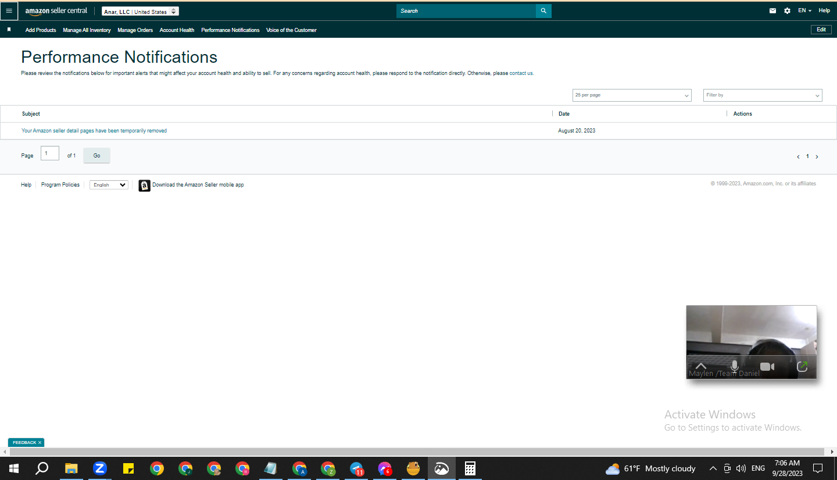Open Program Policies link
This screenshot has height=480, width=837.
60,185
